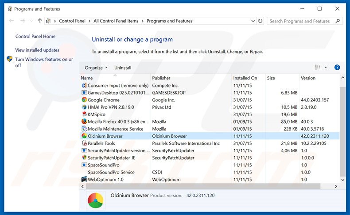Click the forward navigation arrow
This screenshot has height=215, width=350.
tap(23, 21)
